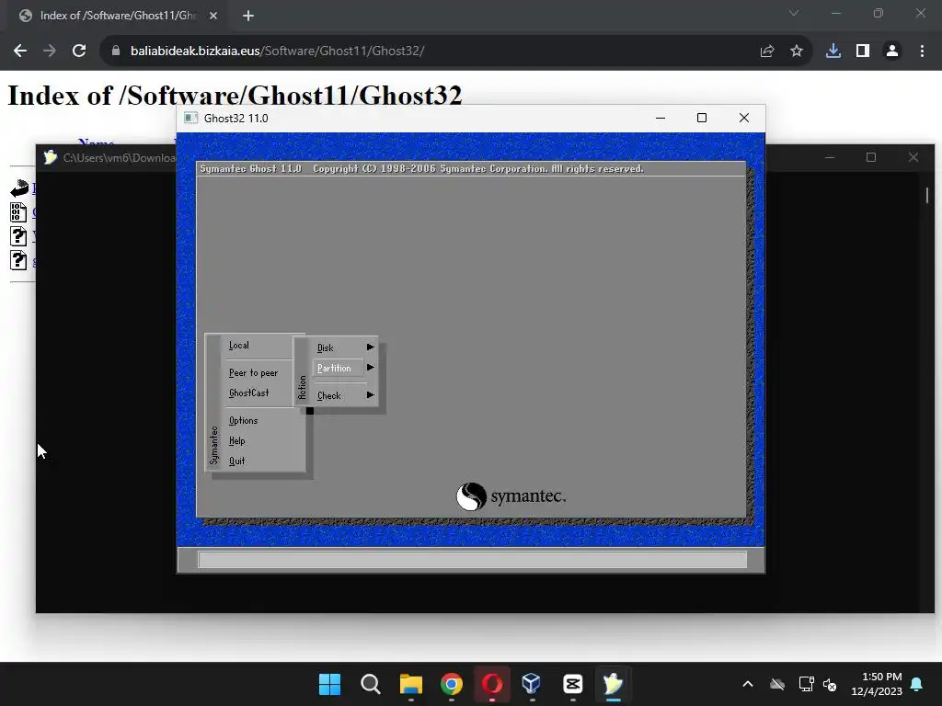Viewport: 942px width, 706px height.
Task: Go back in Chrome
Action: 20,51
